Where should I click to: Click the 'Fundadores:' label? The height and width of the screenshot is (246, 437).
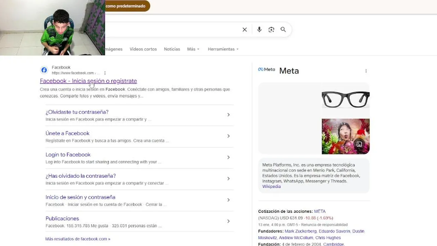[271, 231]
